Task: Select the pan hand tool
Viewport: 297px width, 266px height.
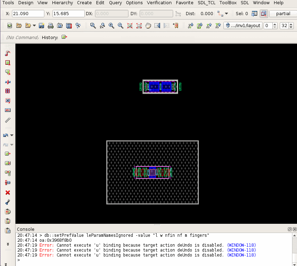Action: [148, 26]
